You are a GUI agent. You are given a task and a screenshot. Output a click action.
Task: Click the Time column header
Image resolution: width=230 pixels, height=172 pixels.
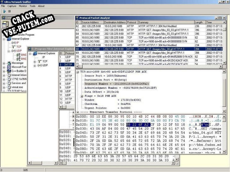tap(214, 22)
